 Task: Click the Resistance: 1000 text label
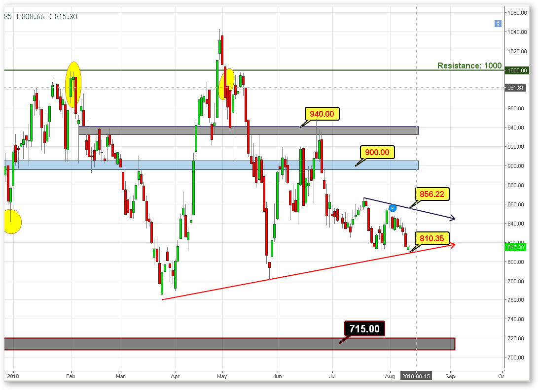click(x=469, y=65)
